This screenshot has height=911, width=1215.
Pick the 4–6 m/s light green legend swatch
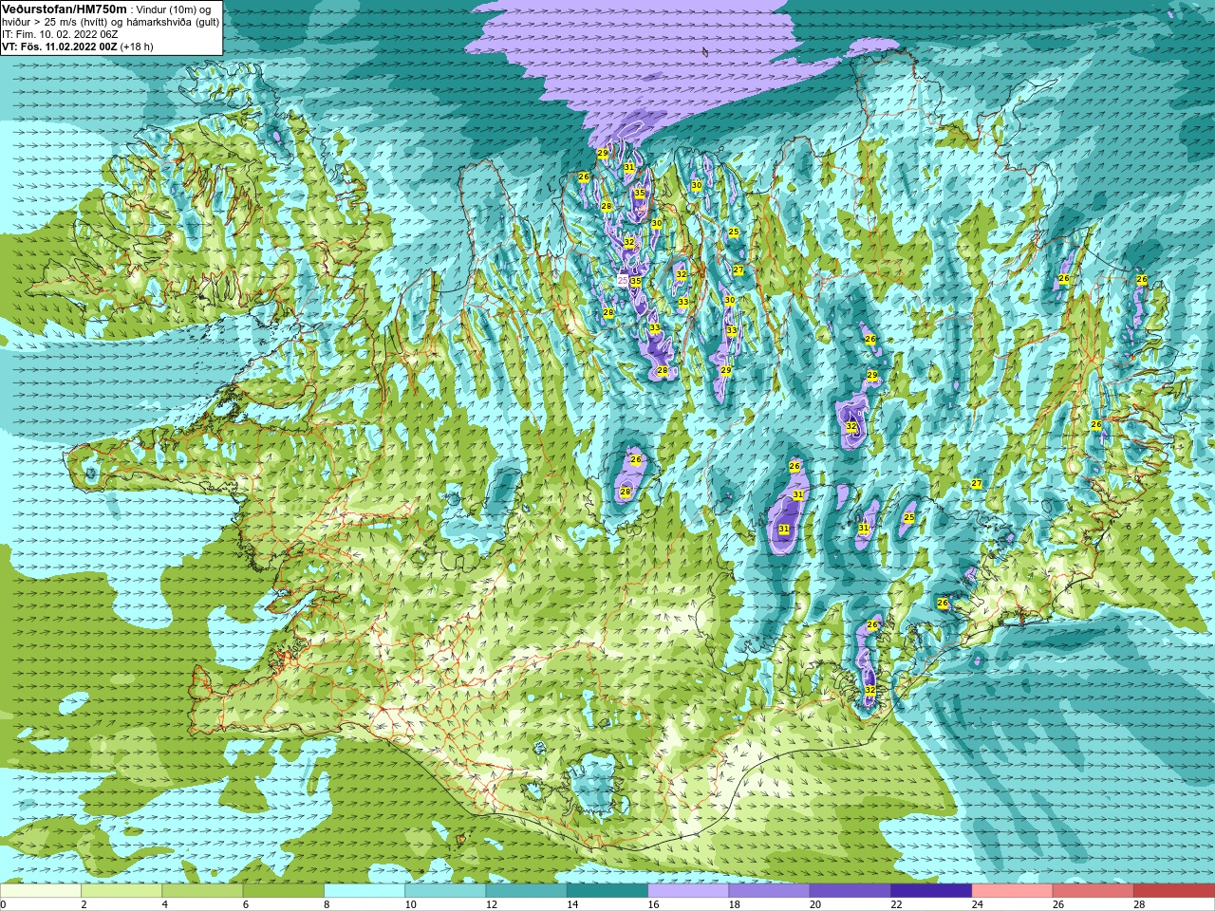click(202, 891)
